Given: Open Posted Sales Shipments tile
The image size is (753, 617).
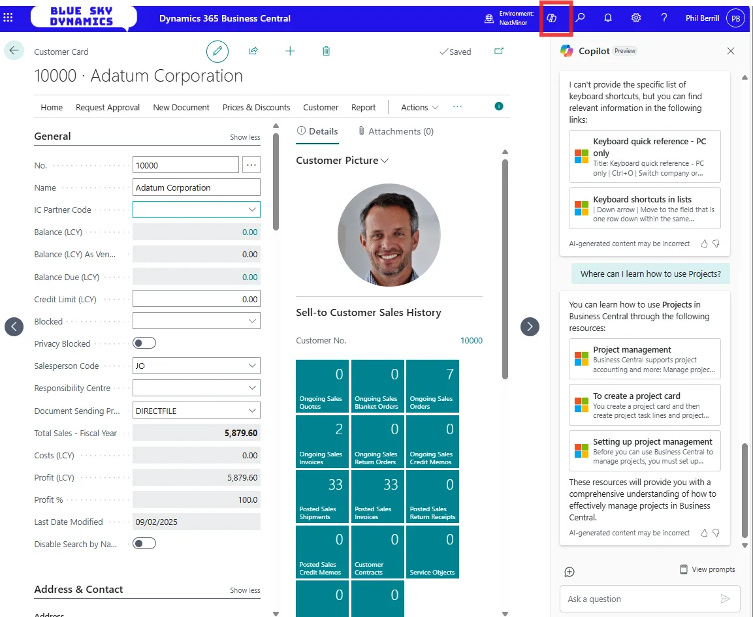Looking at the screenshot, I should point(322,496).
